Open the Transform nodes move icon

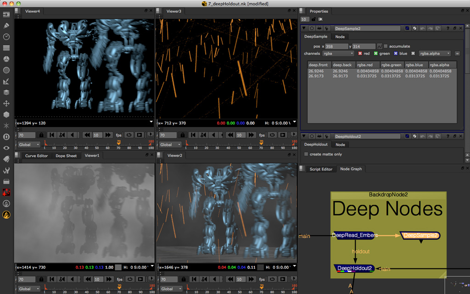click(x=6, y=104)
